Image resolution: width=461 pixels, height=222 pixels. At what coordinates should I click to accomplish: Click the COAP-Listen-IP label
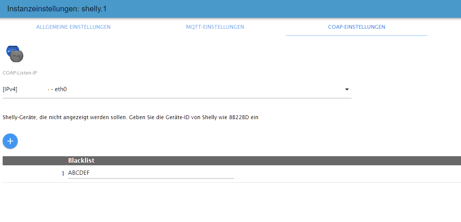(20, 73)
